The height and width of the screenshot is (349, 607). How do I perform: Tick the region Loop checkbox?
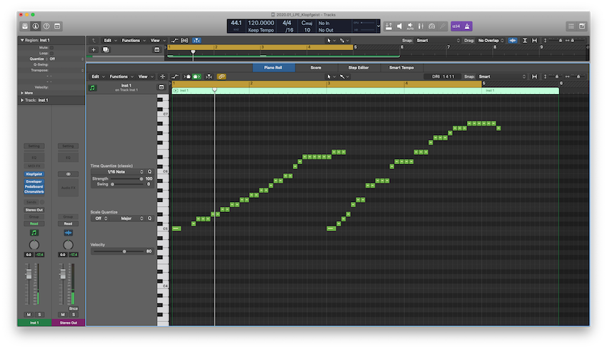(x=51, y=53)
